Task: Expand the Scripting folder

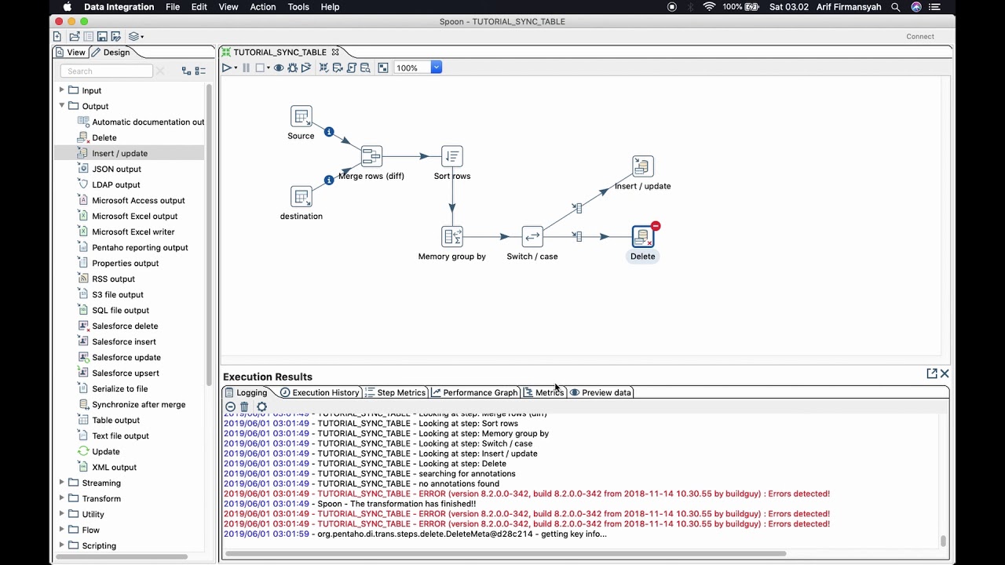Action: click(62, 545)
